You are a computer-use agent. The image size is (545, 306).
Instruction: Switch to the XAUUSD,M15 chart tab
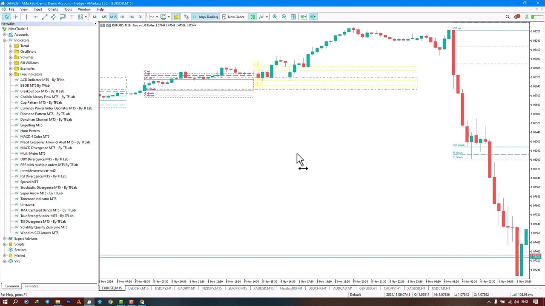tap(263, 288)
